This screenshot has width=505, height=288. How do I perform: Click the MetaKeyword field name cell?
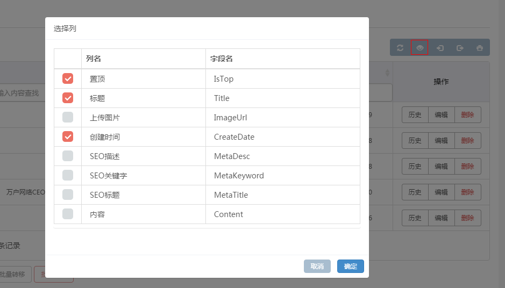pyautogui.click(x=283, y=175)
